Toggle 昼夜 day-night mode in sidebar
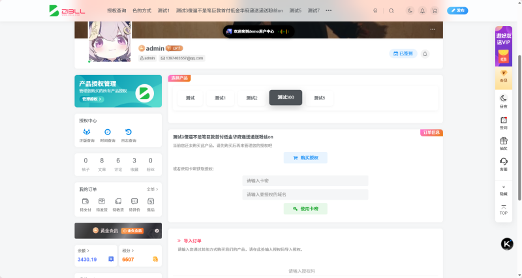Image resolution: width=522 pixels, height=278 pixels. click(x=503, y=102)
